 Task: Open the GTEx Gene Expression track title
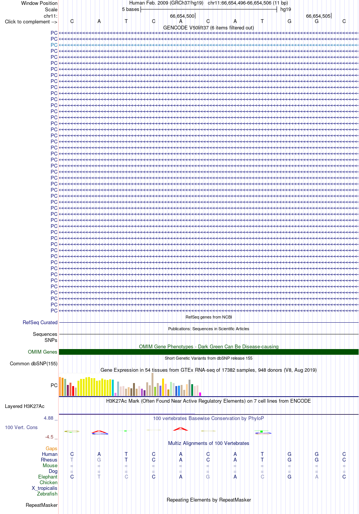209,370
